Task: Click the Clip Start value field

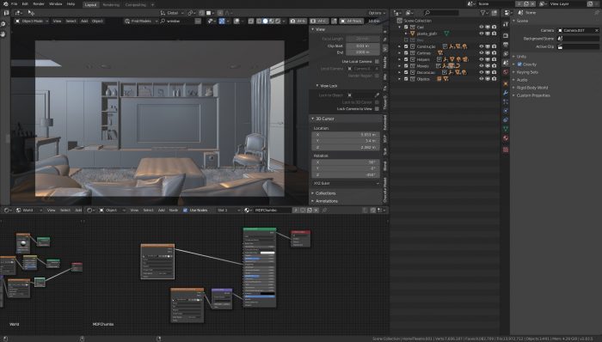Action: click(362, 46)
